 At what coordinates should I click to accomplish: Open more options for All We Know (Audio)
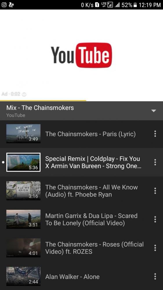[x=155, y=191]
